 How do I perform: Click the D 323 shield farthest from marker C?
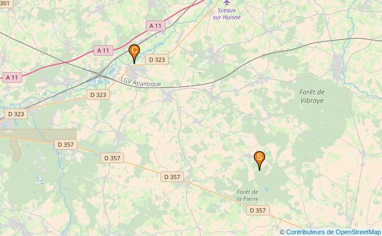click(16, 114)
